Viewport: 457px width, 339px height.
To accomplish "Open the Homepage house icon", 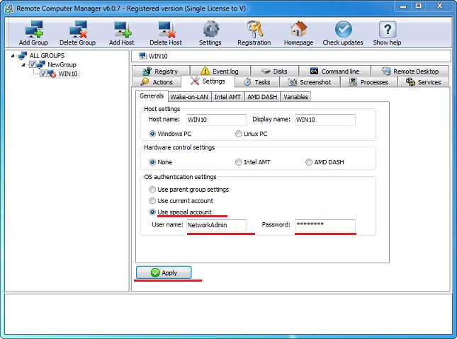I will click(x=299, y=29).
